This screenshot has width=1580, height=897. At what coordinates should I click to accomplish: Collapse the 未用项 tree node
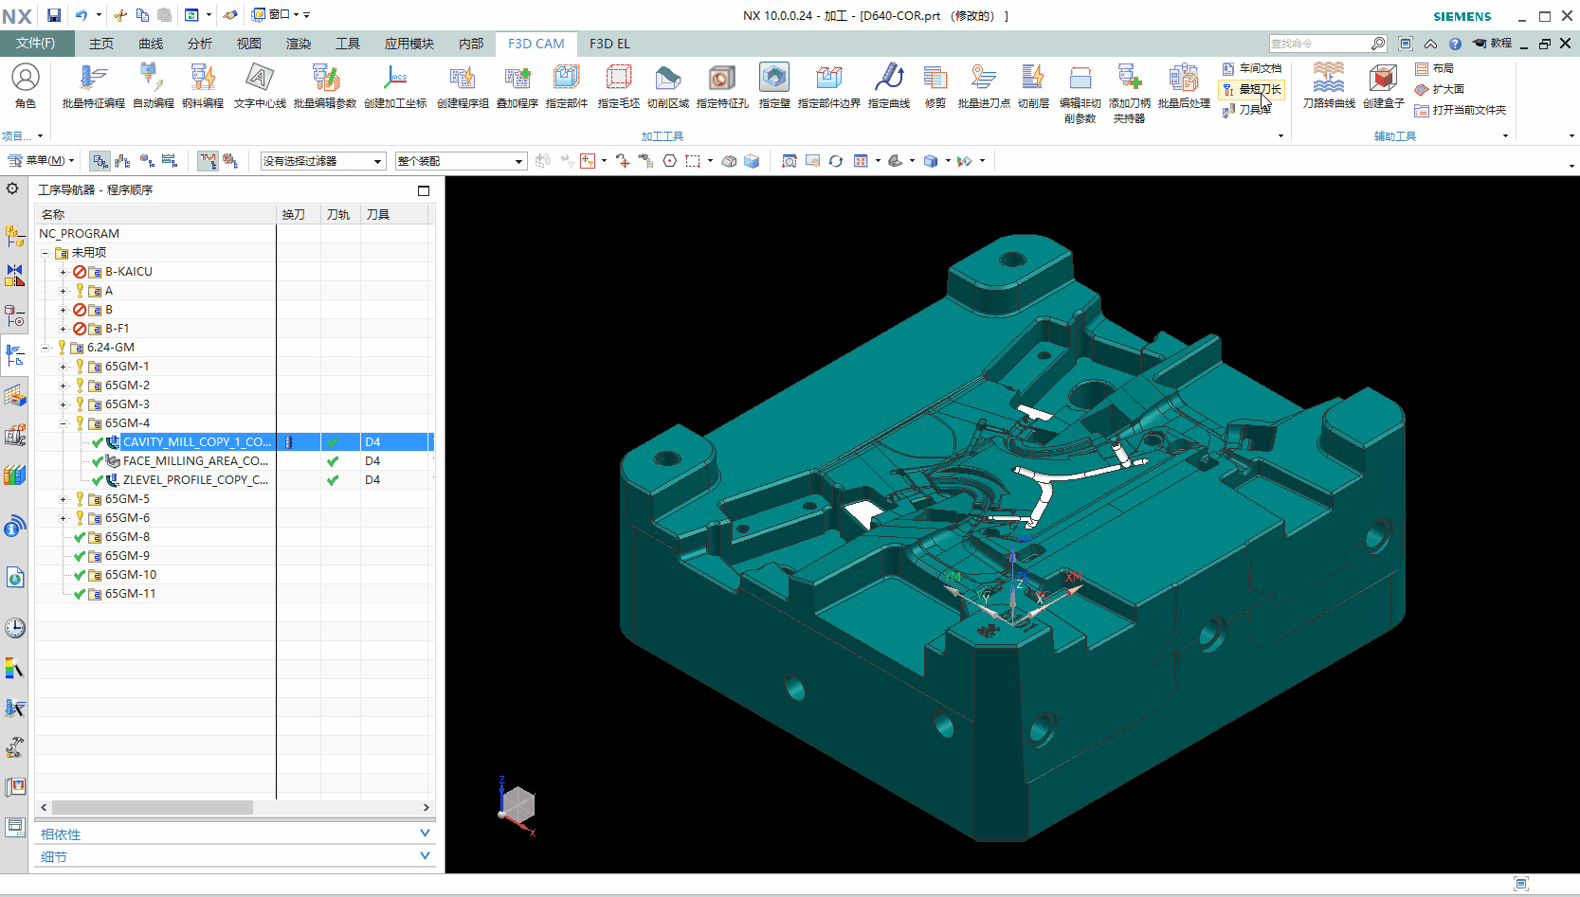[x=45, y=253]
